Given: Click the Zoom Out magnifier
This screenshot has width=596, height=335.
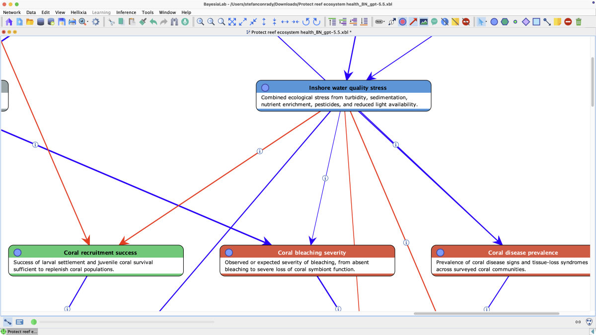Looking at the screenshot, I should point(211,22).
